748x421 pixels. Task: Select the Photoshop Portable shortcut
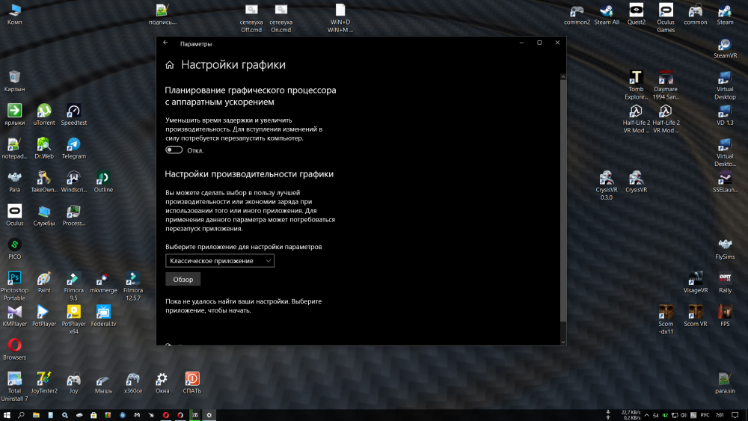(x=15, y=286)
